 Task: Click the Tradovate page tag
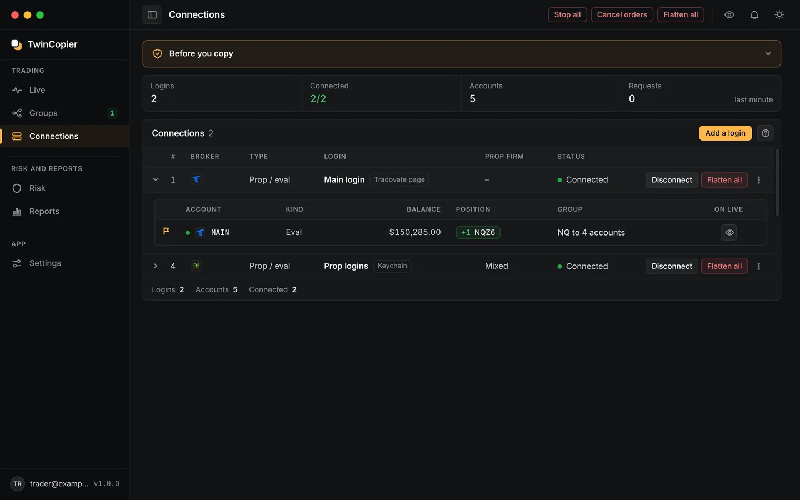399,180
